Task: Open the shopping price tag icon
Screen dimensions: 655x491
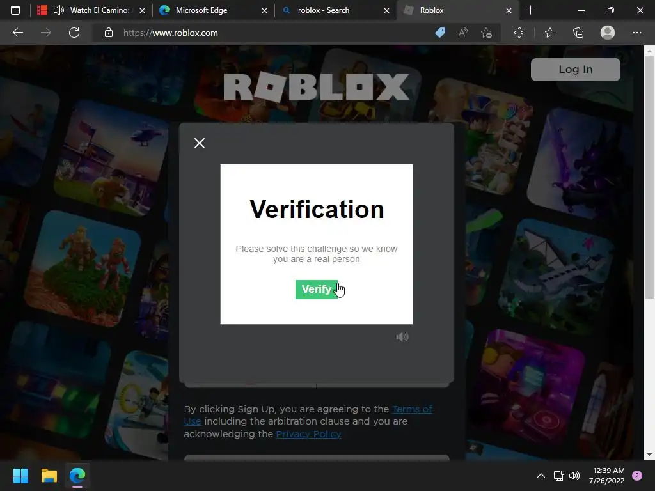Action: click(440, 33)
